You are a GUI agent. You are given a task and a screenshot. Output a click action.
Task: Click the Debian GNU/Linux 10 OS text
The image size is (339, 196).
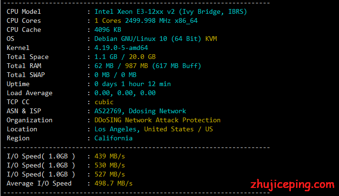(x=130, y=39)
